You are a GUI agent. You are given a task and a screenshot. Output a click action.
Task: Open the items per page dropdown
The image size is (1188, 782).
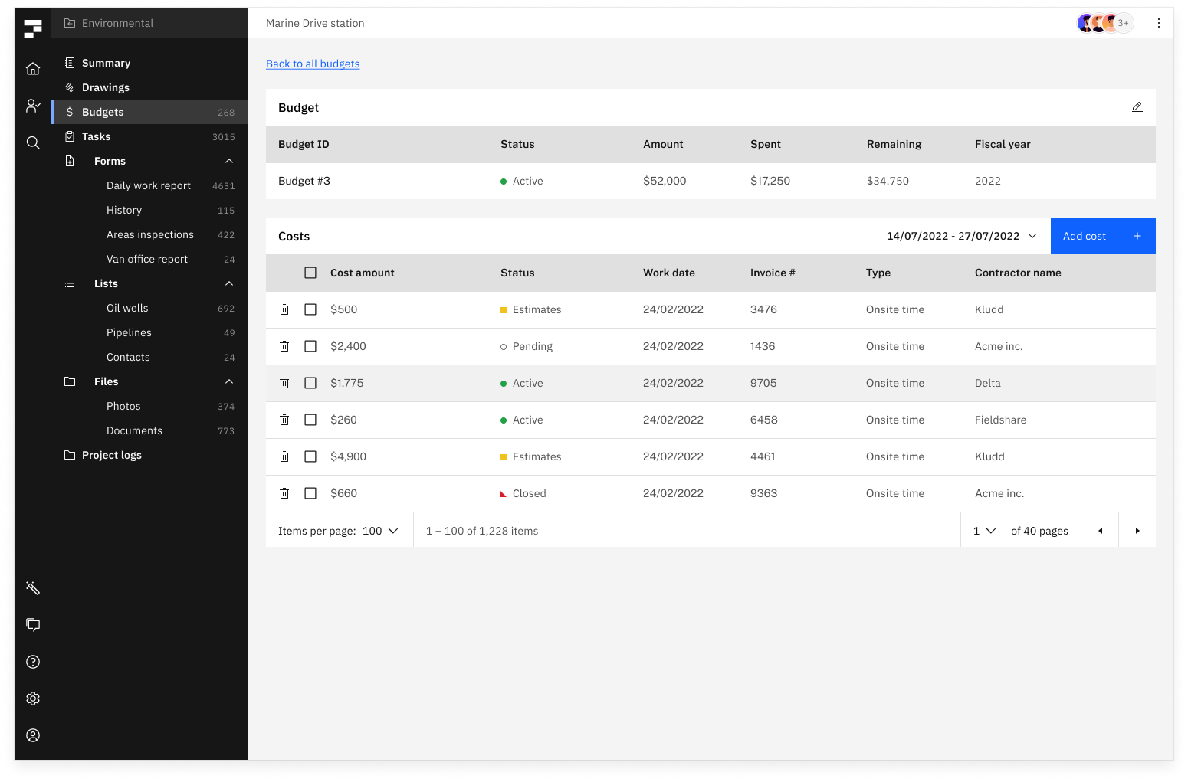380,531
